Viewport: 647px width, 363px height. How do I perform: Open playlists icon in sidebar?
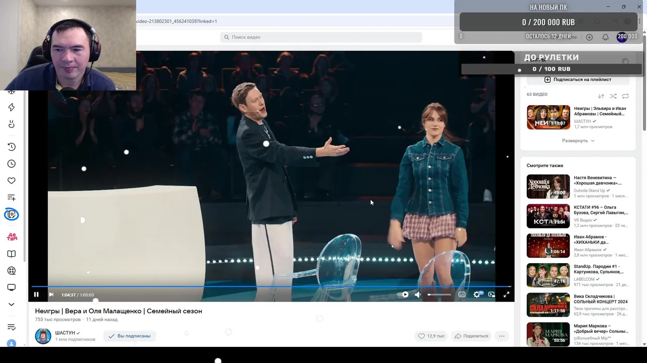[12, 198]
